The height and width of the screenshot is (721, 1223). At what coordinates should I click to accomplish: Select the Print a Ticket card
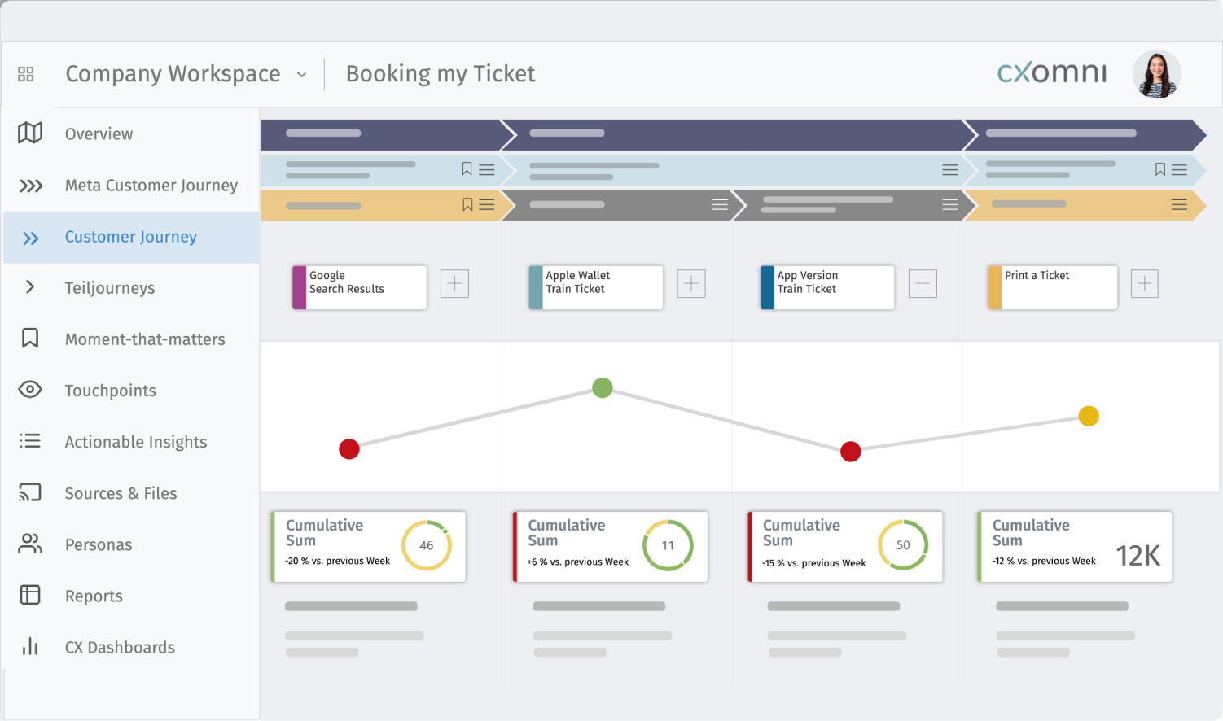[1053, 287]
